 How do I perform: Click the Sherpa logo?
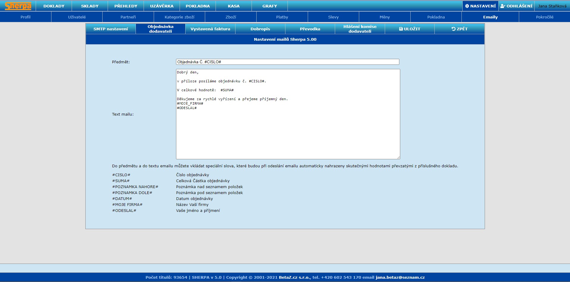[18, 6]
